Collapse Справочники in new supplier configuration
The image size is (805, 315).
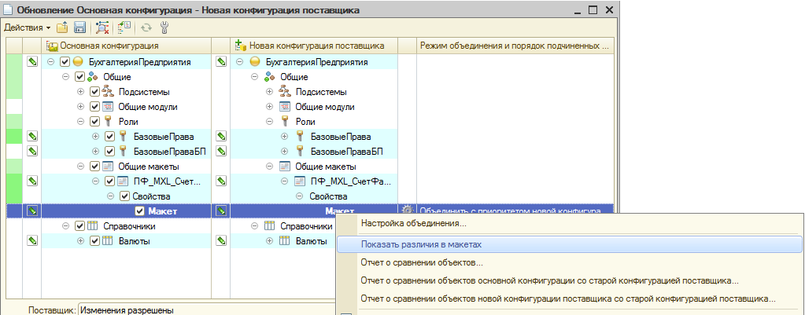[x=255, y=226]
